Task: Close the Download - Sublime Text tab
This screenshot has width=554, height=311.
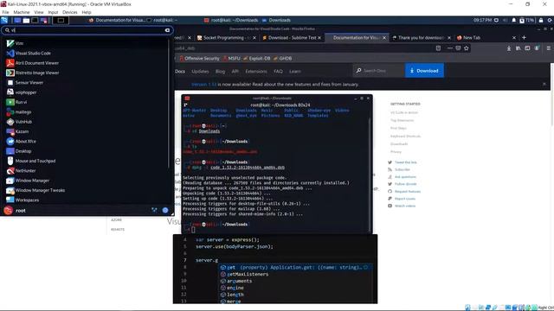Action: point(319,38)
